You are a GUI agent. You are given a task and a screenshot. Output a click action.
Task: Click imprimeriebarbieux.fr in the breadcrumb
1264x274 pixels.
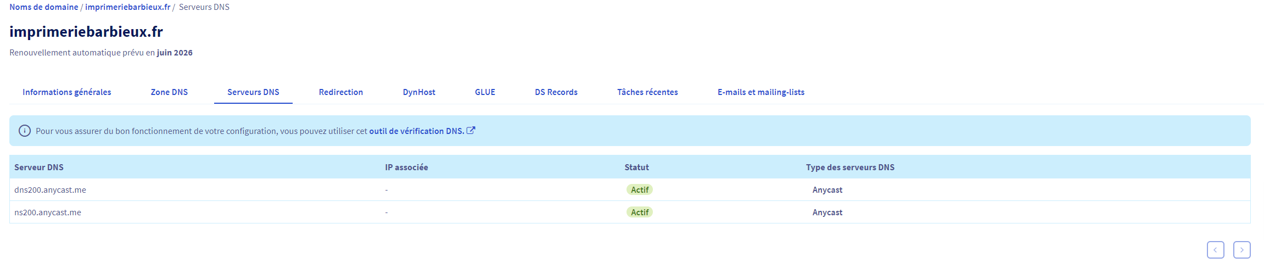[x=127, y=7]
